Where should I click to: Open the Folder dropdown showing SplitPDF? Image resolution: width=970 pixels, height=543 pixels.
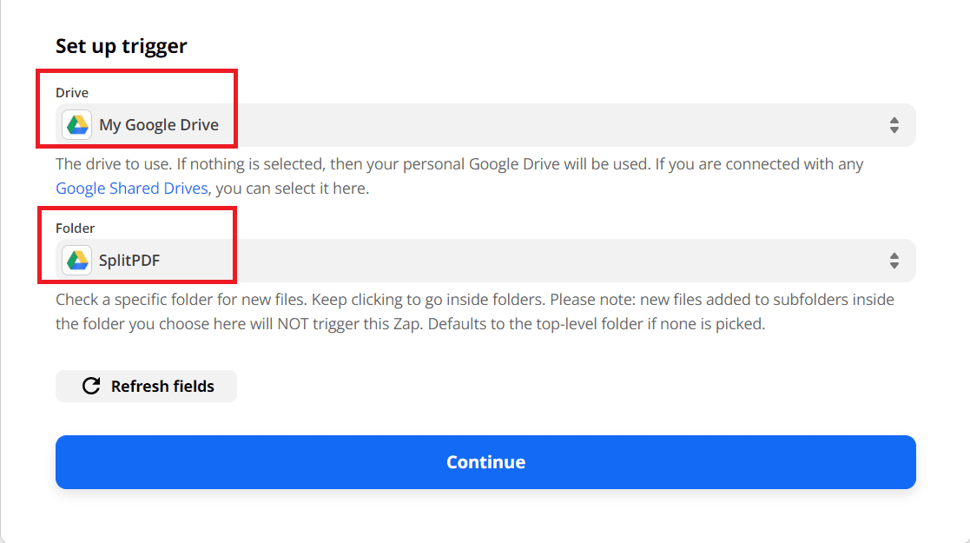pos(485,261)
